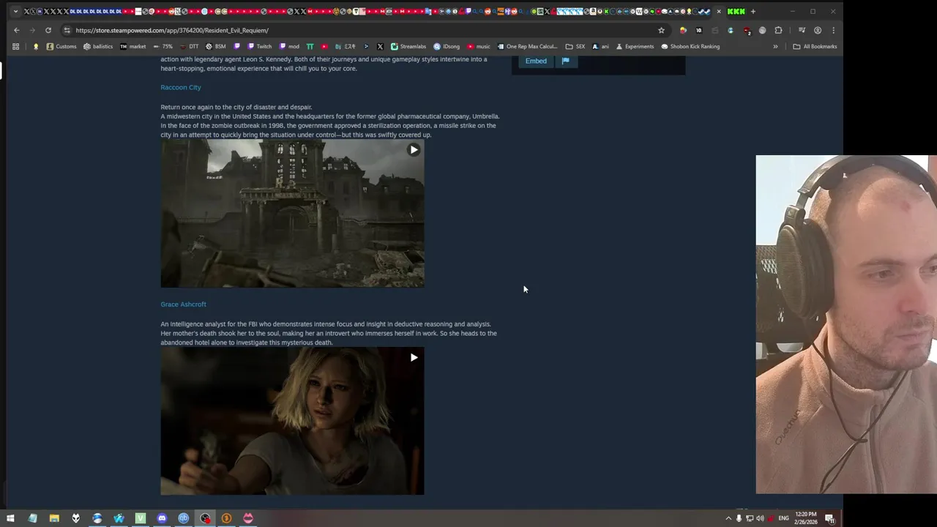
Task: Open the mod bookmark
Action: click(x=288, y=46)
